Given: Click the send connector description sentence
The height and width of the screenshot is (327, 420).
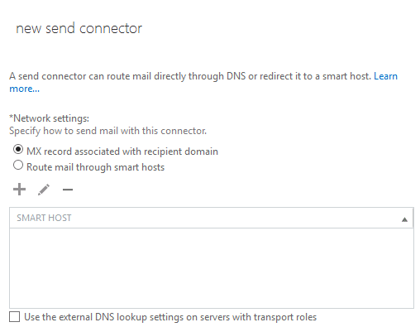Looking at the screenshot, I should (190, 76).
